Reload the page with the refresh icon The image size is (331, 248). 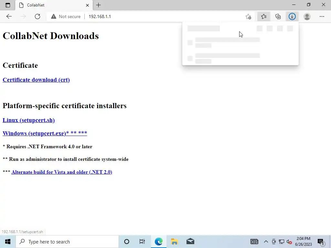coord(37,16)
